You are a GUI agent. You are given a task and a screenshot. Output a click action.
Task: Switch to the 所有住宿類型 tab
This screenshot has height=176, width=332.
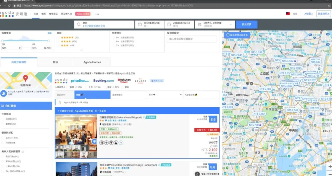[x=19, y=62]
